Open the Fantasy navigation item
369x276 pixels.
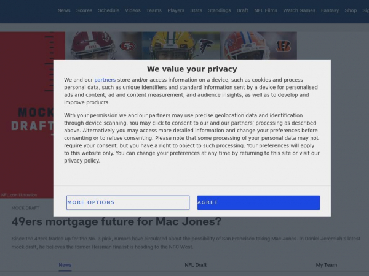coord(330,10)
